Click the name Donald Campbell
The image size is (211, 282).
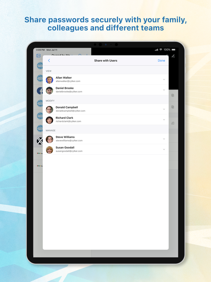67,107
